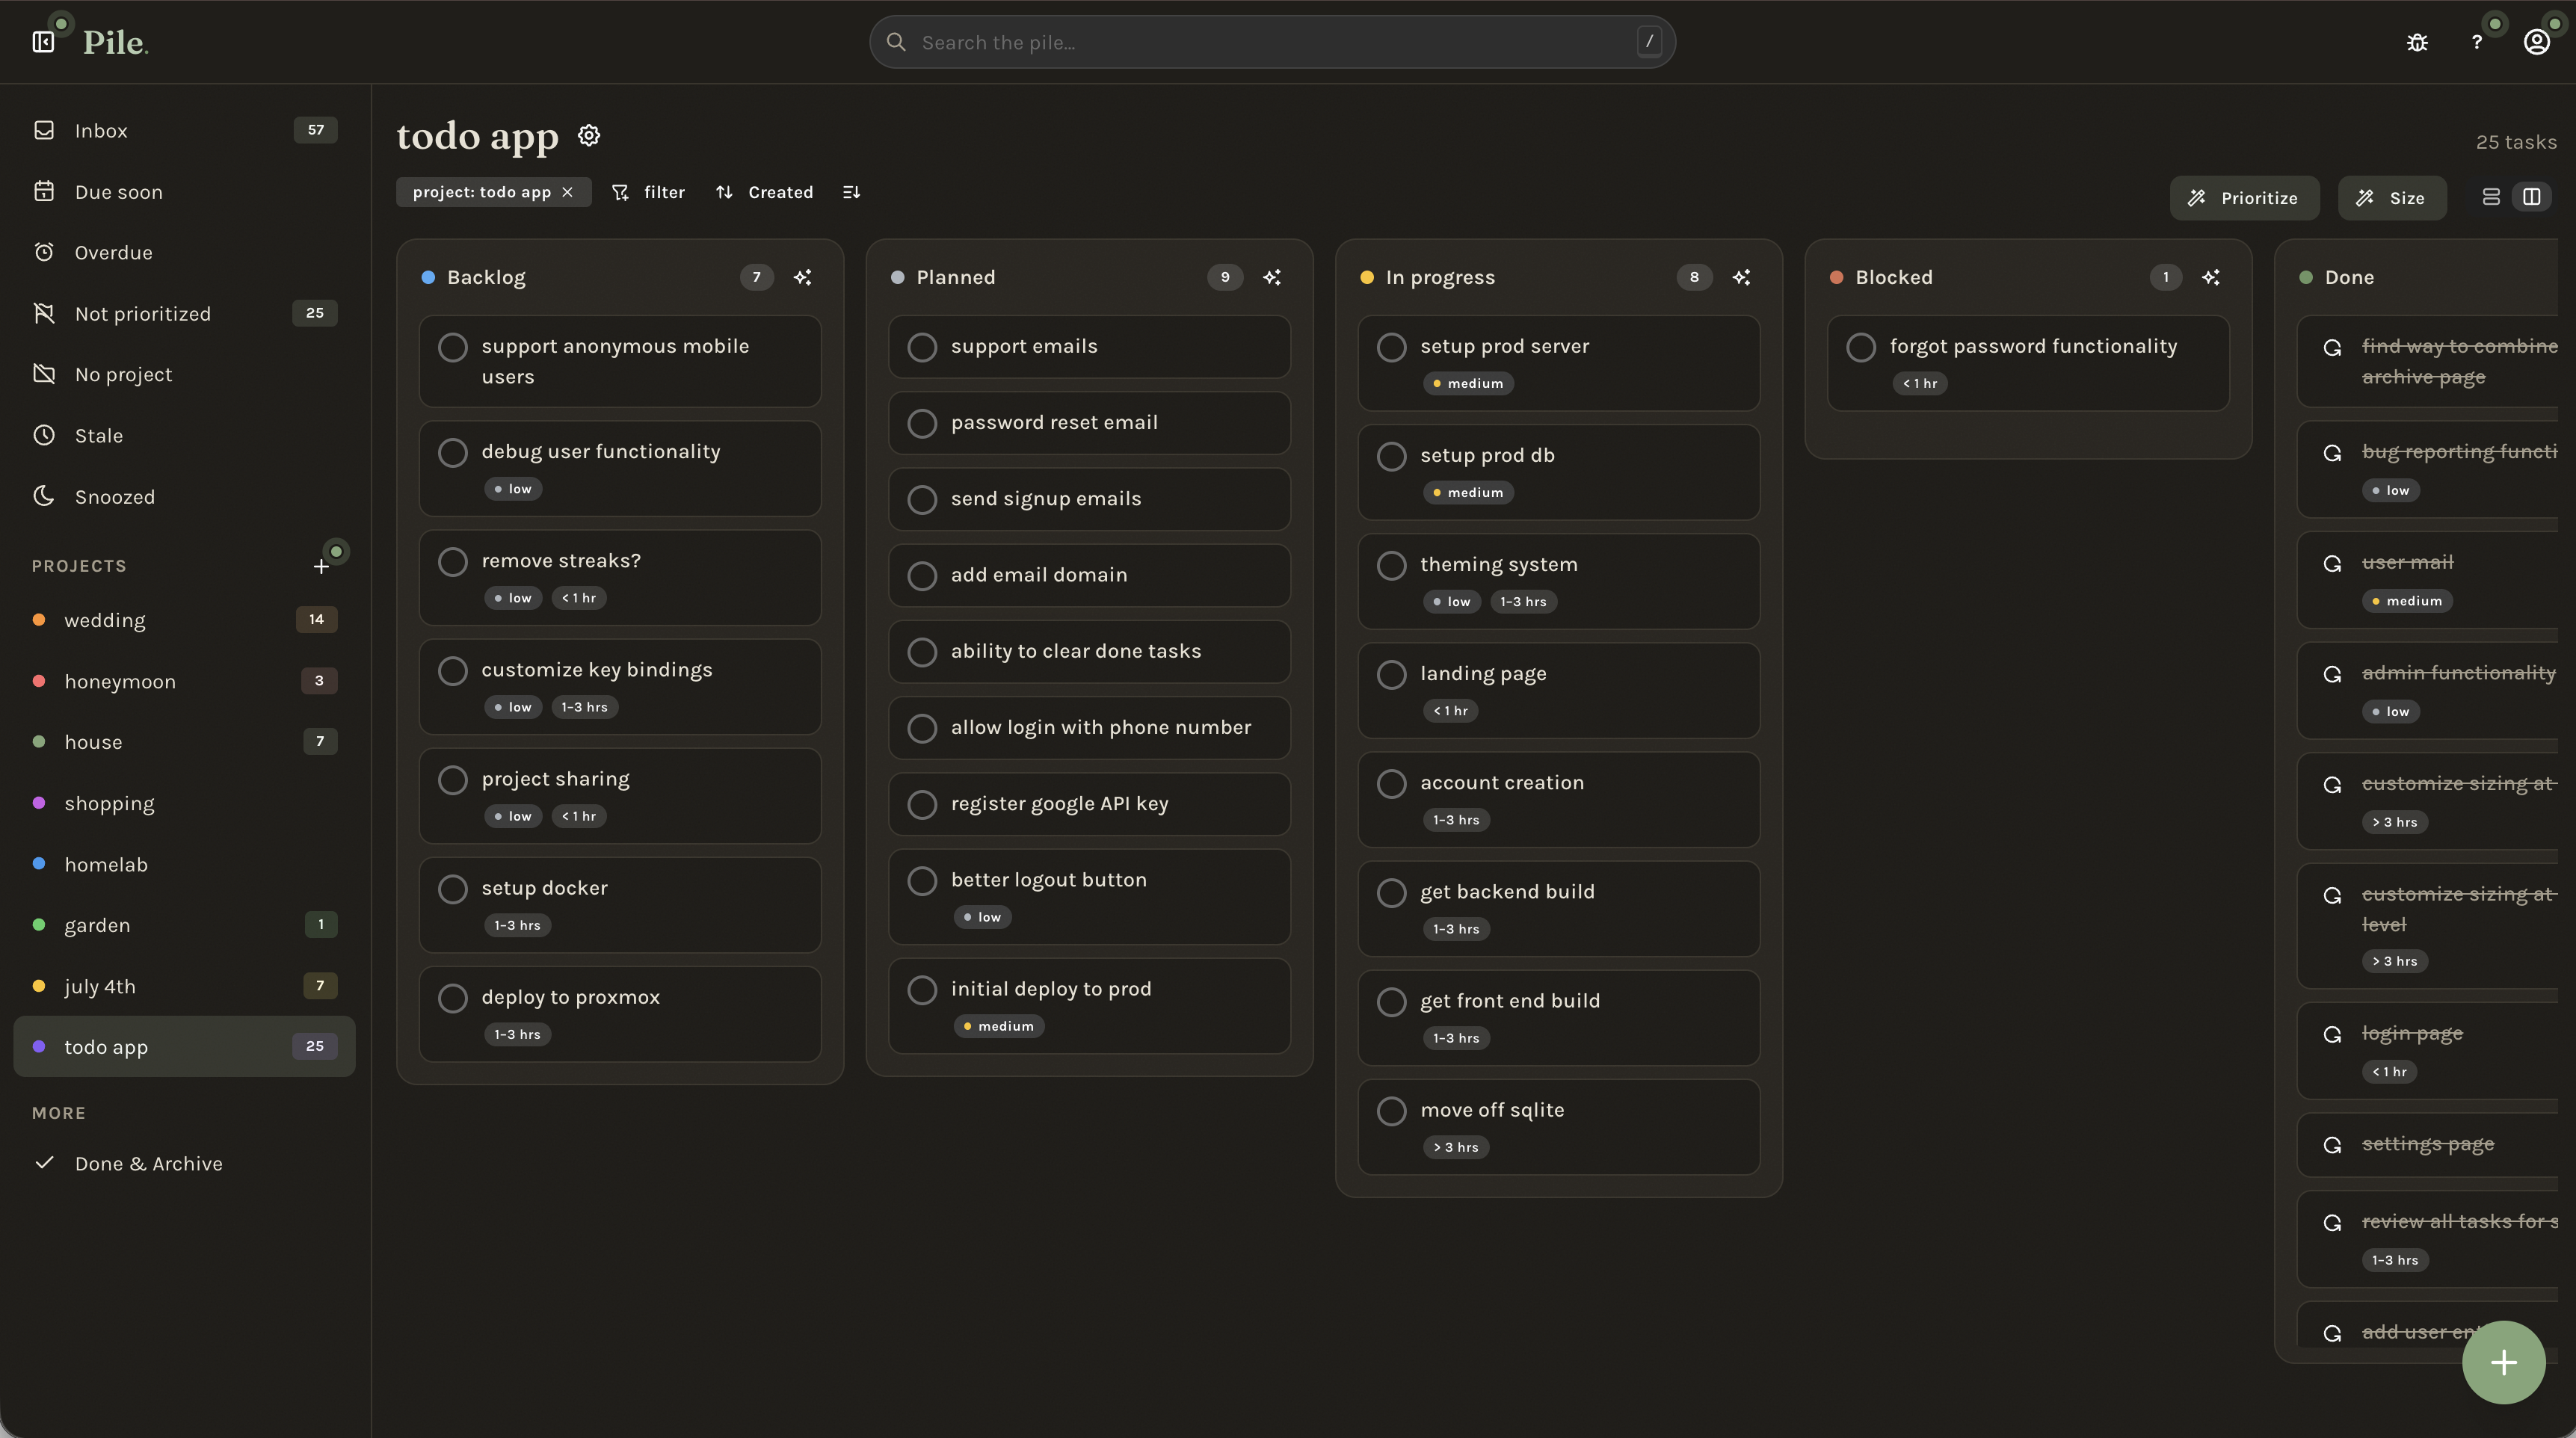Open the house project
Image resolution: width=2576 pixels, height=1438 pixels.
185,742
